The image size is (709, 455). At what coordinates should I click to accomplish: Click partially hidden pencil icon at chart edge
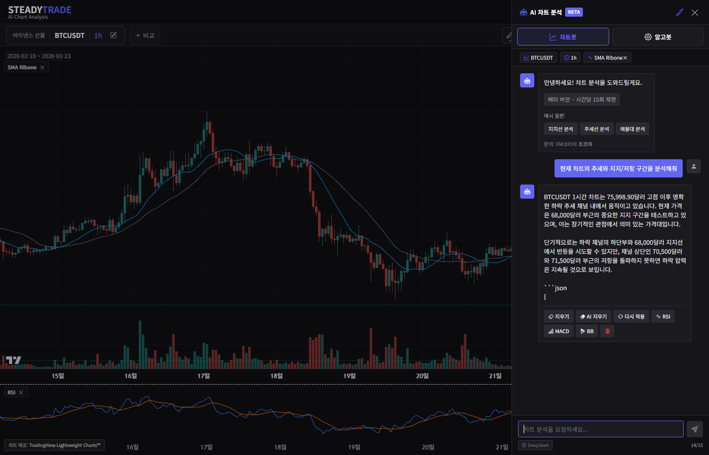pyautogui.click(x=507, y=35)
